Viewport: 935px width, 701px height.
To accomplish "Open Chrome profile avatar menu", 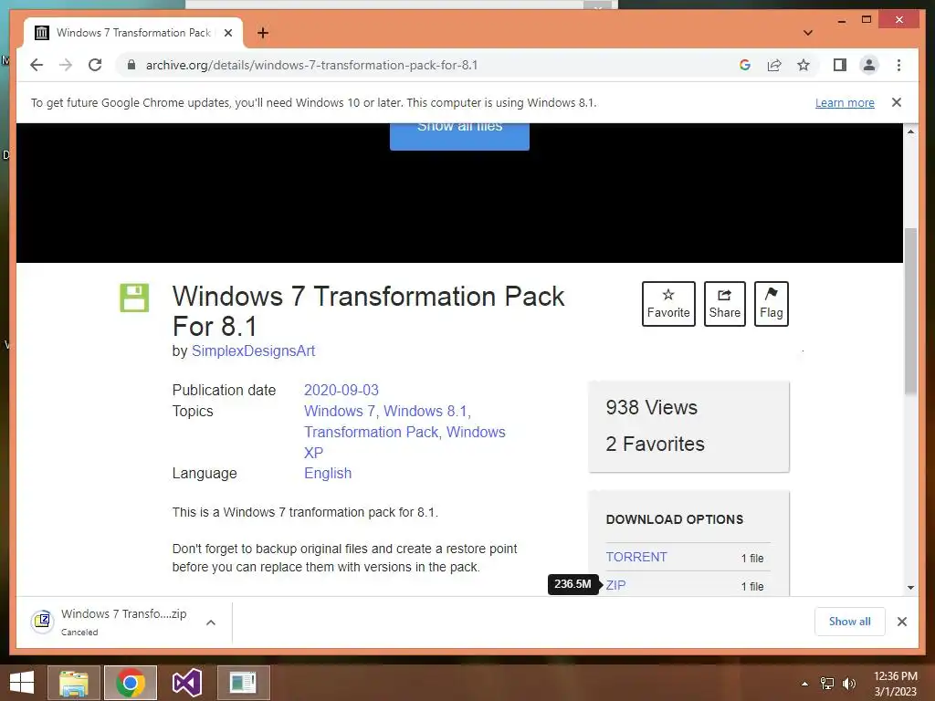I will point(869,65).
